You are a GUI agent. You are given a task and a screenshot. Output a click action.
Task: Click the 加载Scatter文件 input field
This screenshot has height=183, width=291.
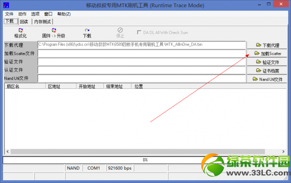pyautogui.click(x=142, y=54)
